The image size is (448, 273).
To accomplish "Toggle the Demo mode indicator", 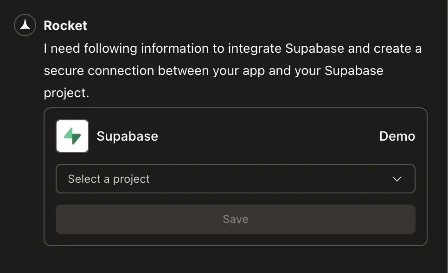I will (397, 136).
